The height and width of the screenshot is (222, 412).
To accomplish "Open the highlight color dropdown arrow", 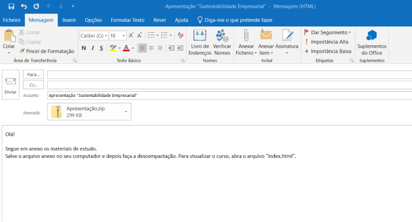I will tap(119, 48).
